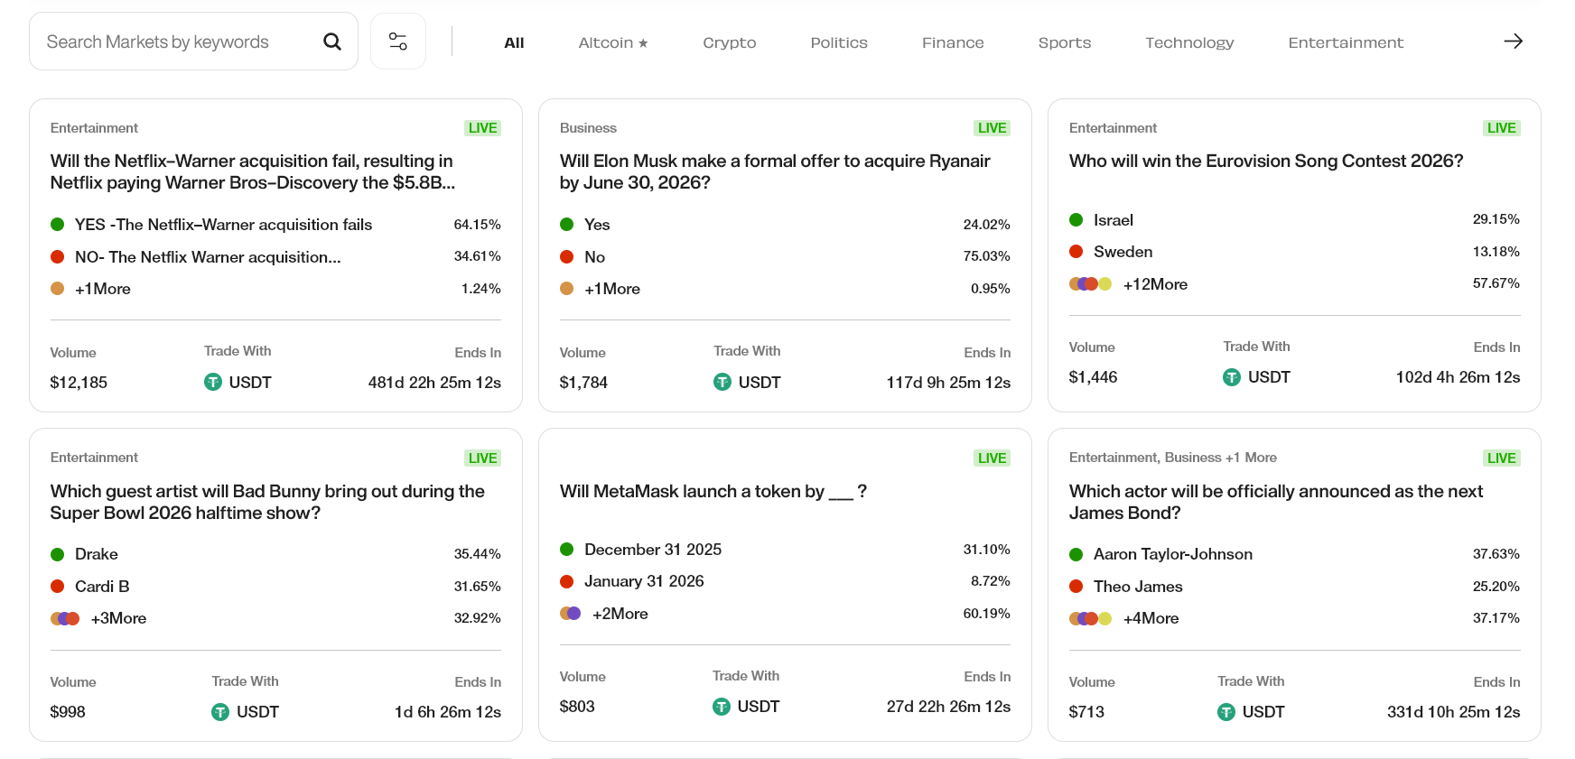The image size is (1575, 759).
Task: Click the red dot next to Sweden
Action: [1076, 251]
